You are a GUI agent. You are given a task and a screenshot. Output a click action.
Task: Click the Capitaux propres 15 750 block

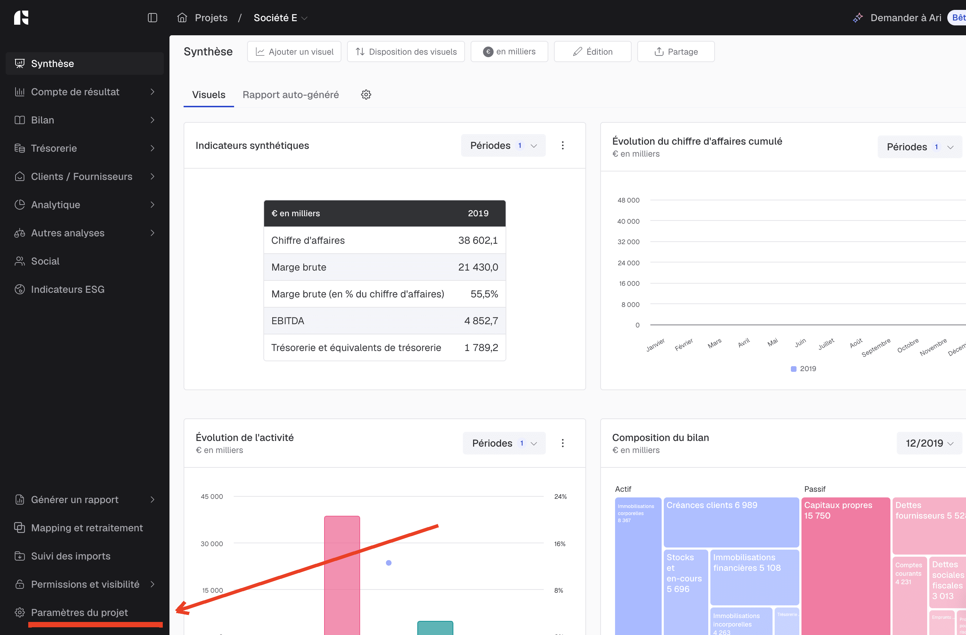(846, 566)
